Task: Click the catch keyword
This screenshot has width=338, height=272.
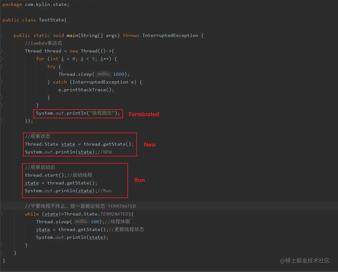Action: [60, 82]
